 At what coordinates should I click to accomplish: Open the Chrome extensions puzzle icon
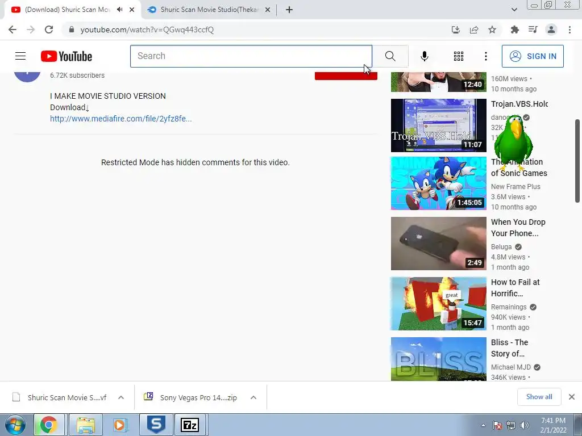[515, 30]
